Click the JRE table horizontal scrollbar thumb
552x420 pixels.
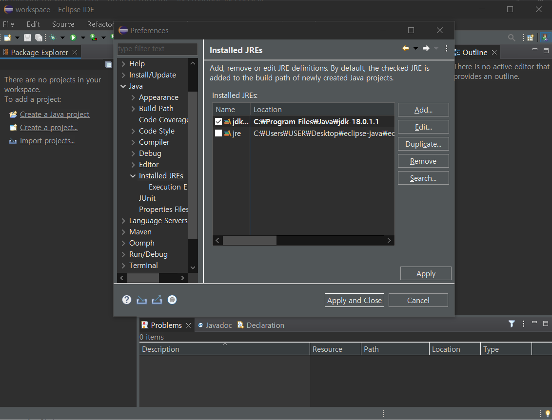pyautogui.click(x=250, y=241)
